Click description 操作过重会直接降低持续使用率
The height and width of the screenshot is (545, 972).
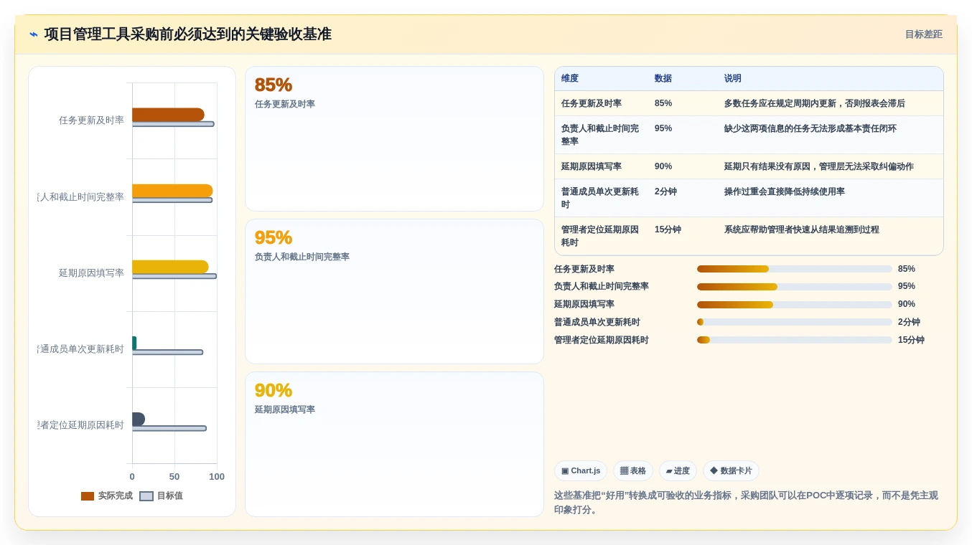[x=785, y=191]
